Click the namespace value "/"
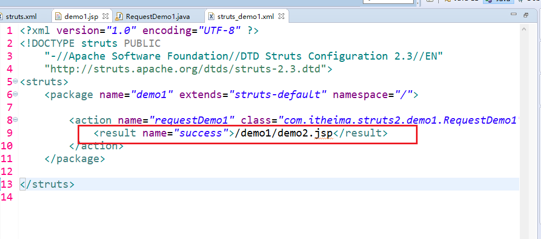This screenshot has width=541, height=239. coord(403,95)
